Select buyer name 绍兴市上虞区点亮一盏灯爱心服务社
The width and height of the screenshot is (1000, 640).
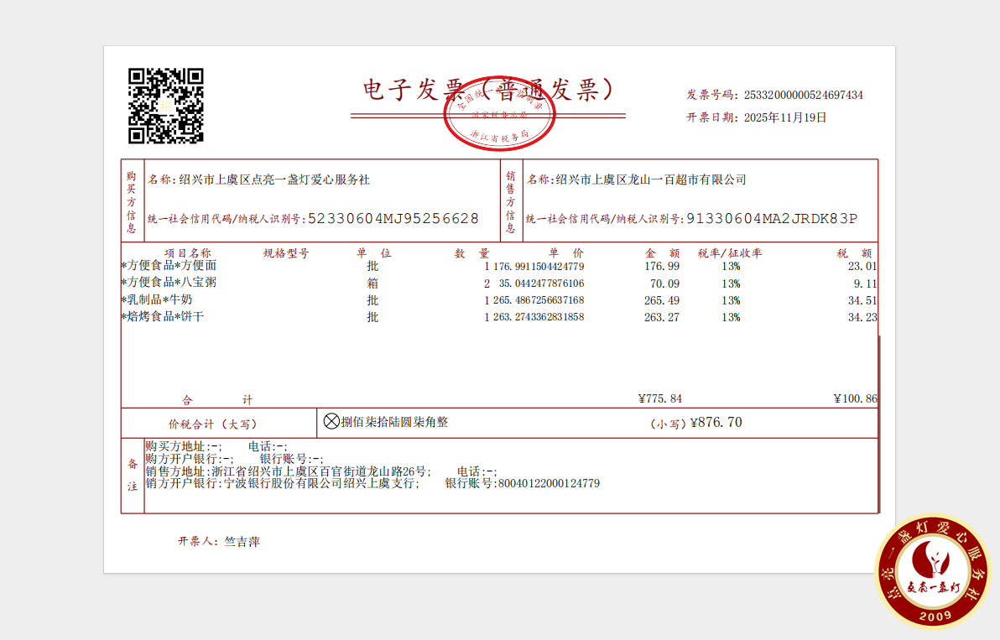(274, 180)
